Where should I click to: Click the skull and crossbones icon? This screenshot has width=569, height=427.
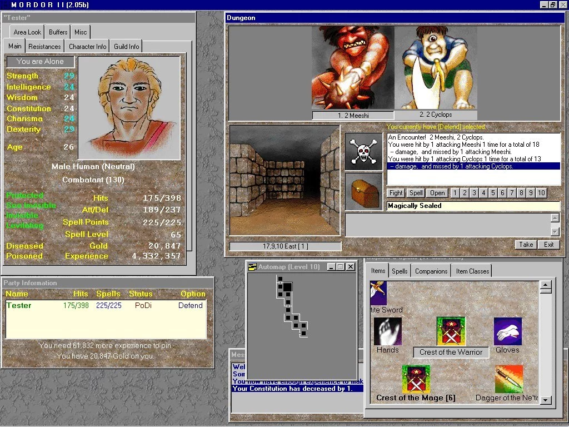click(363, 151)
